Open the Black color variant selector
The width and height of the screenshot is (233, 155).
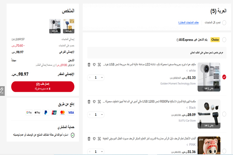coord(191,108)
